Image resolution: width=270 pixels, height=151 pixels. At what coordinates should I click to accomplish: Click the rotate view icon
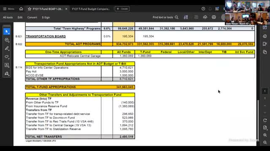(x=265, y=120)
